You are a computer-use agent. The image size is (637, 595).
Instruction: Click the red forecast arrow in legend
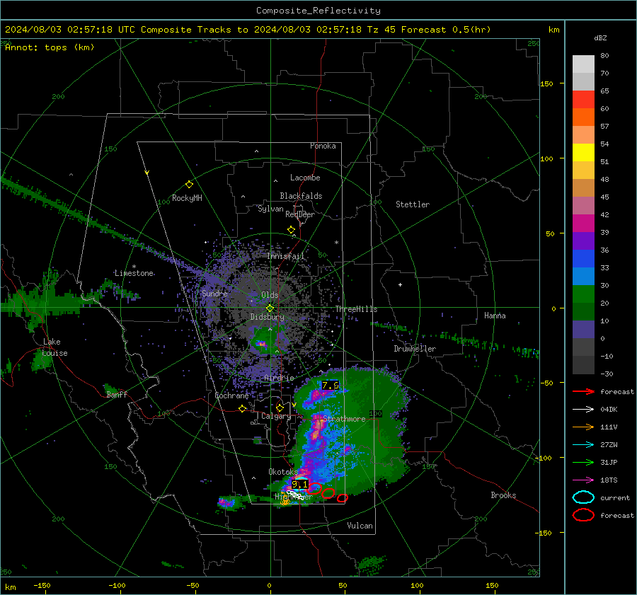[583, 391]
